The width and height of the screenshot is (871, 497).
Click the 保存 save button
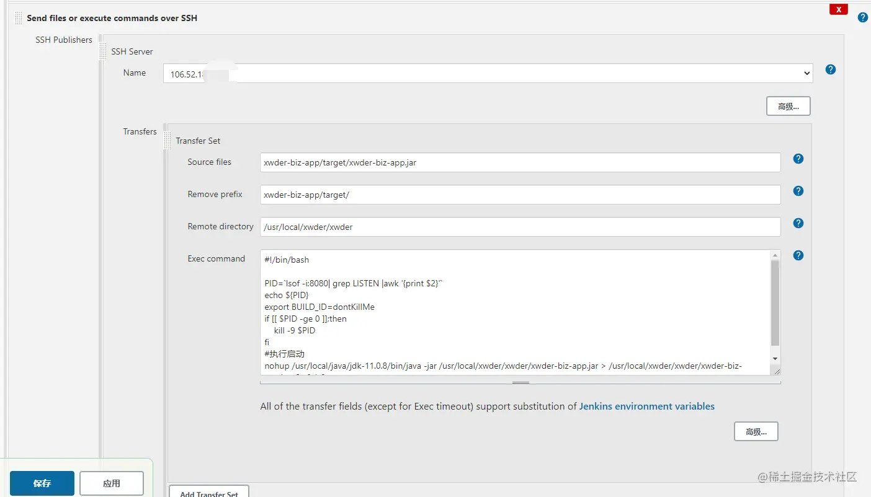(42, 483)
